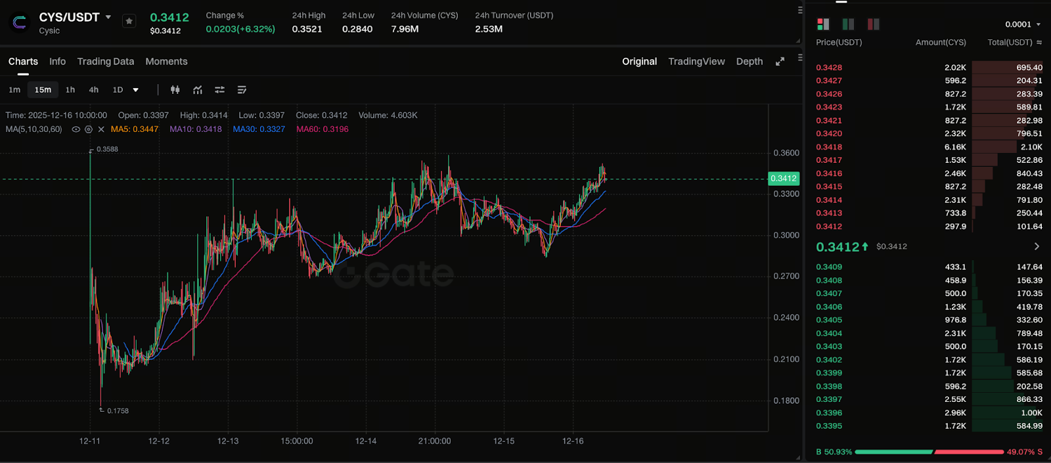
Task: Click the change value 0.0203(+6.32%)
Action: (x=240, y=29)
